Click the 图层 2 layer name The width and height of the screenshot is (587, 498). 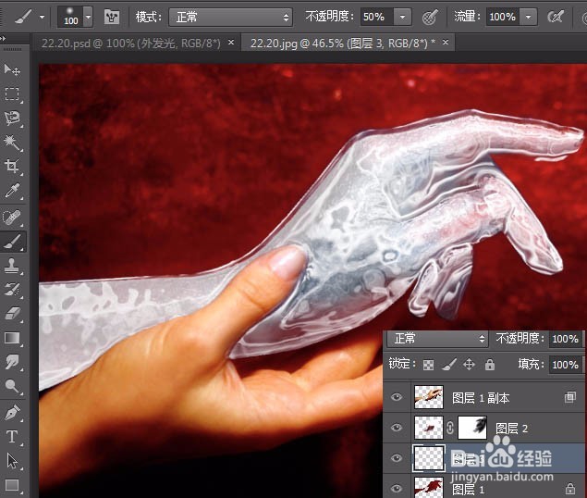click(512, 429)
